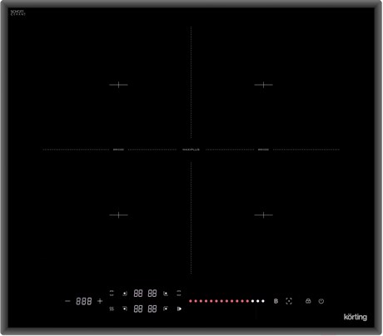383x336 pixels.
Task: Tap the pause/play triangle key
Action: tap(179, 309)
